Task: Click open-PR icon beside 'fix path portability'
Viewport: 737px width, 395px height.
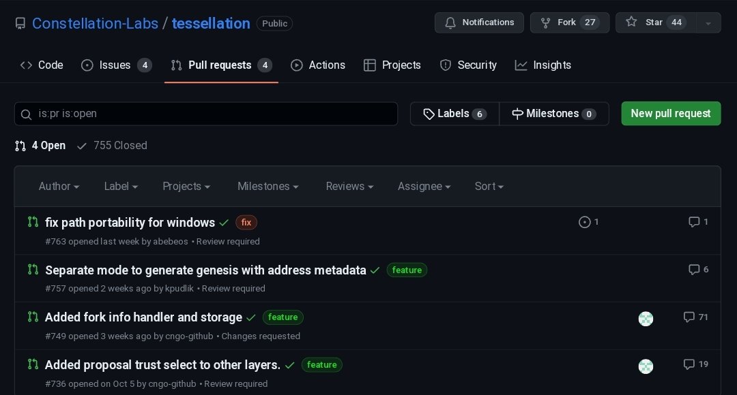Action: [x=33, y=222]
